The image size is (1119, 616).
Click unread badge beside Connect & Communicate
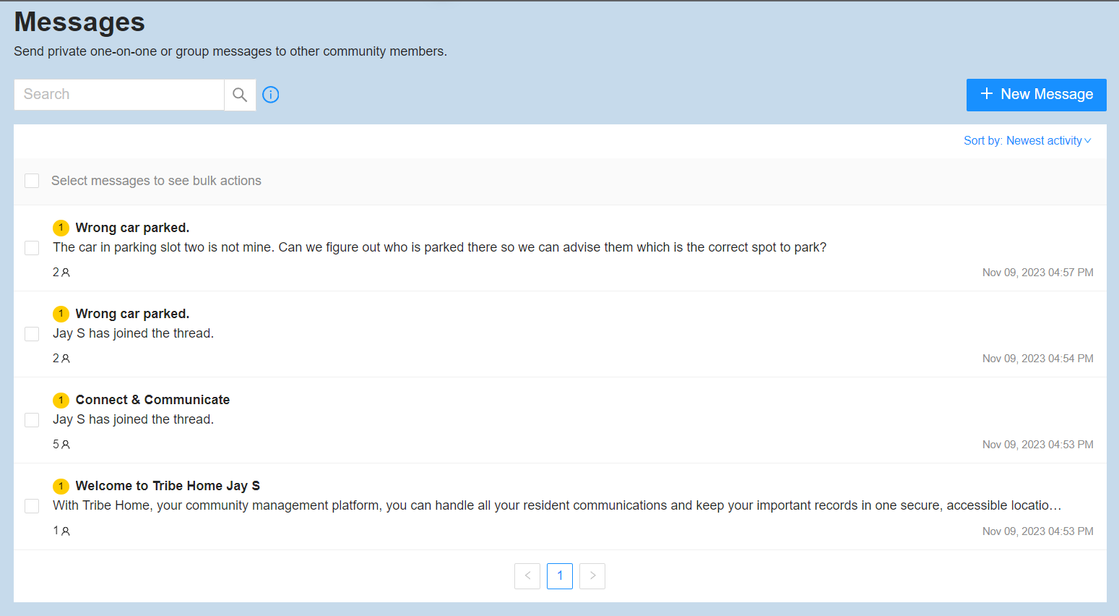point(61,400)
